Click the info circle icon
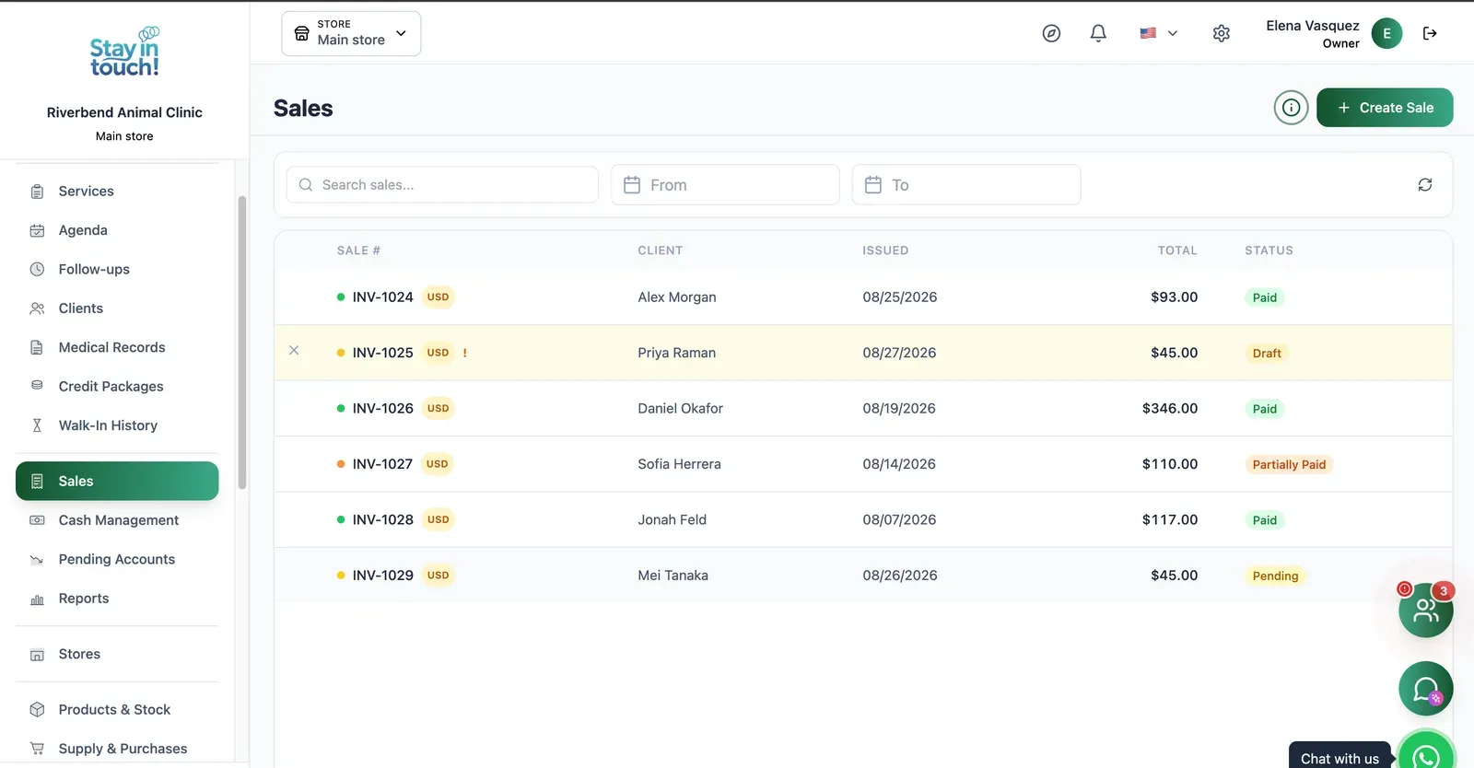 coord(1291,108)
